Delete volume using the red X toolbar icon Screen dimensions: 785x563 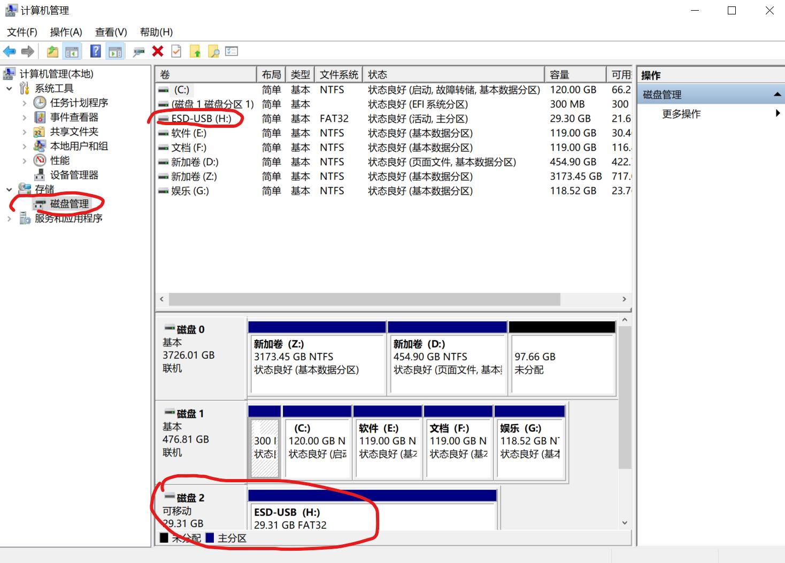click(157, 51)
